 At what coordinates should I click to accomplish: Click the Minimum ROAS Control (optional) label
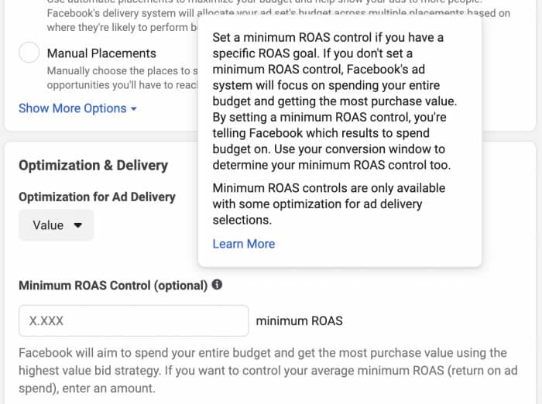coord(113,286)
